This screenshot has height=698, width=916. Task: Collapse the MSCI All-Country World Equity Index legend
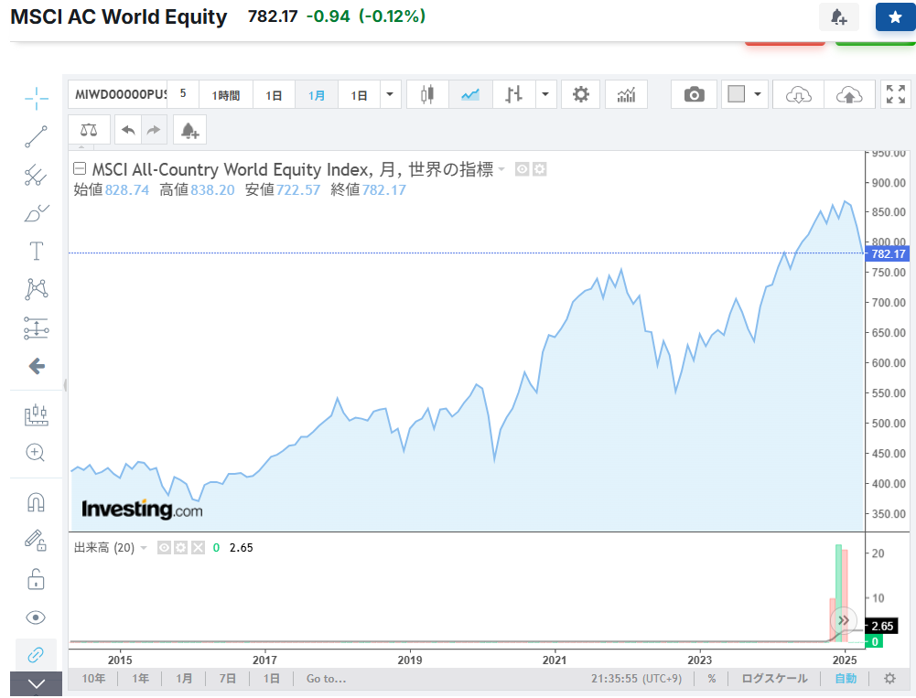click(x=80, y=169)
